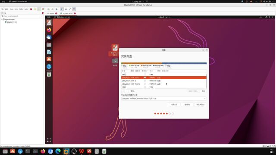Toggle format checkbox for /dev/sda3 row
The height and width of the screenshot is (155, 276).
pos(145,84)
